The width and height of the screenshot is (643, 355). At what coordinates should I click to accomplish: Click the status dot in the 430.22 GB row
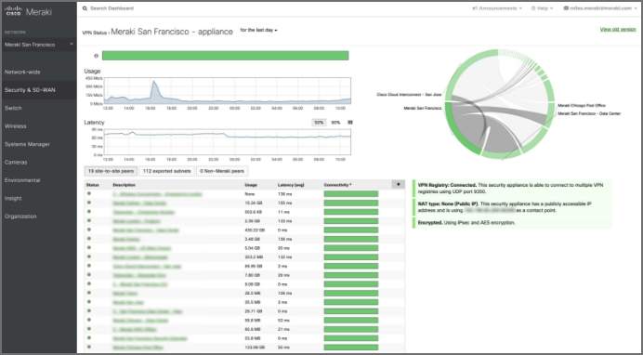pos(89,230)
